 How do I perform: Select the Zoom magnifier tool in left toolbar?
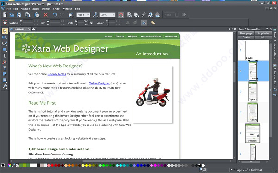5,87
